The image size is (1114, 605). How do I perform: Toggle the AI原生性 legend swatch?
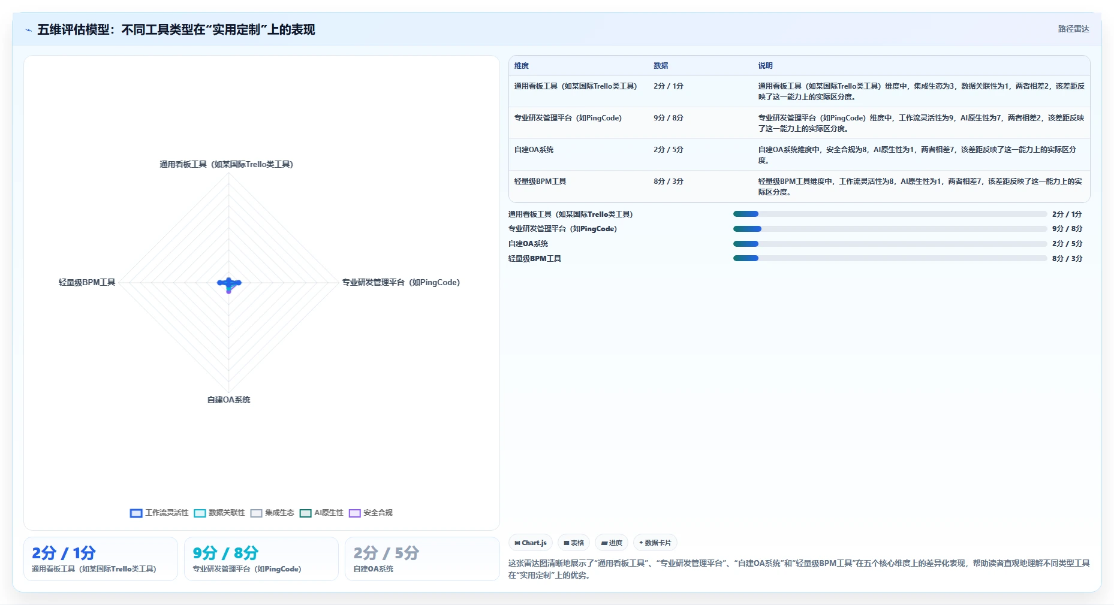coord(305,513)
